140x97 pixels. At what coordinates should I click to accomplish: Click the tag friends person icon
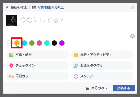pyautogui.click(x=76, y=66)
